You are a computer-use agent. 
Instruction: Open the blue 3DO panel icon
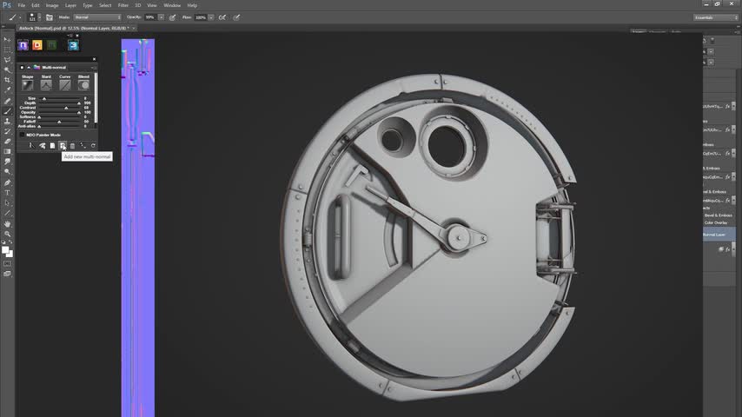tap(73, 45)
